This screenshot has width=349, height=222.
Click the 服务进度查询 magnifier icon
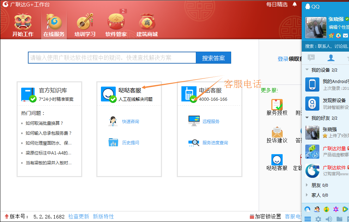194,143
